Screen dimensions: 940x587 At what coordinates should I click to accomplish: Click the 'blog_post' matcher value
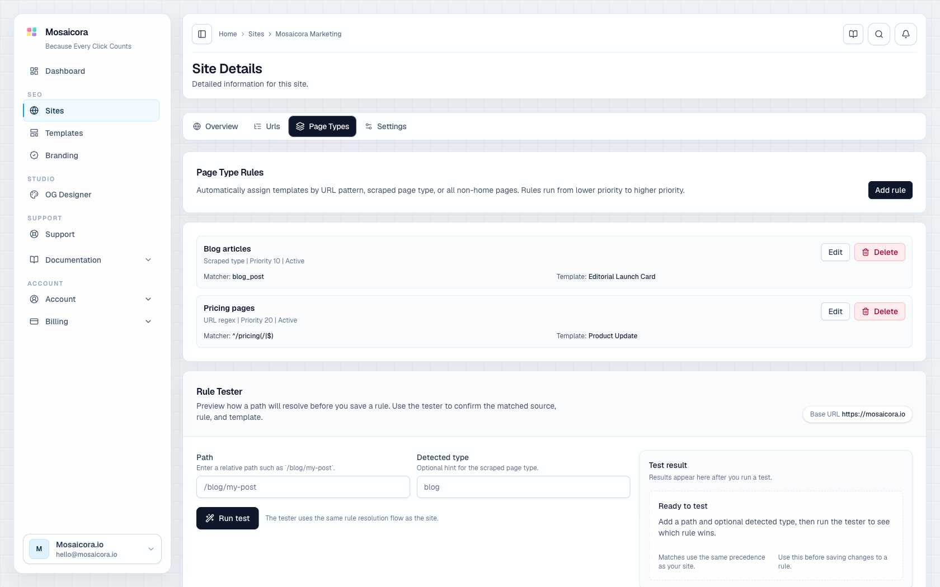[x=248, y=277]
